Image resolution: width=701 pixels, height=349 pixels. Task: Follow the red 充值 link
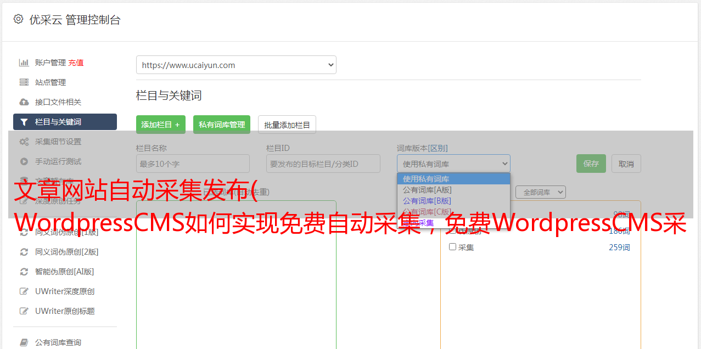point(76,63)
